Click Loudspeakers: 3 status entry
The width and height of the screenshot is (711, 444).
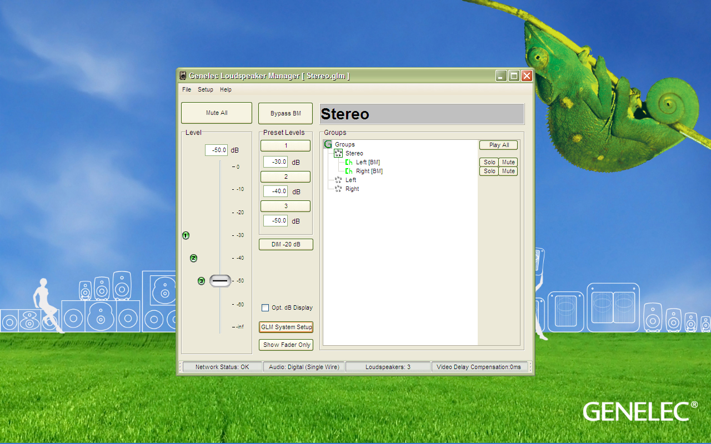coord(388,367)
